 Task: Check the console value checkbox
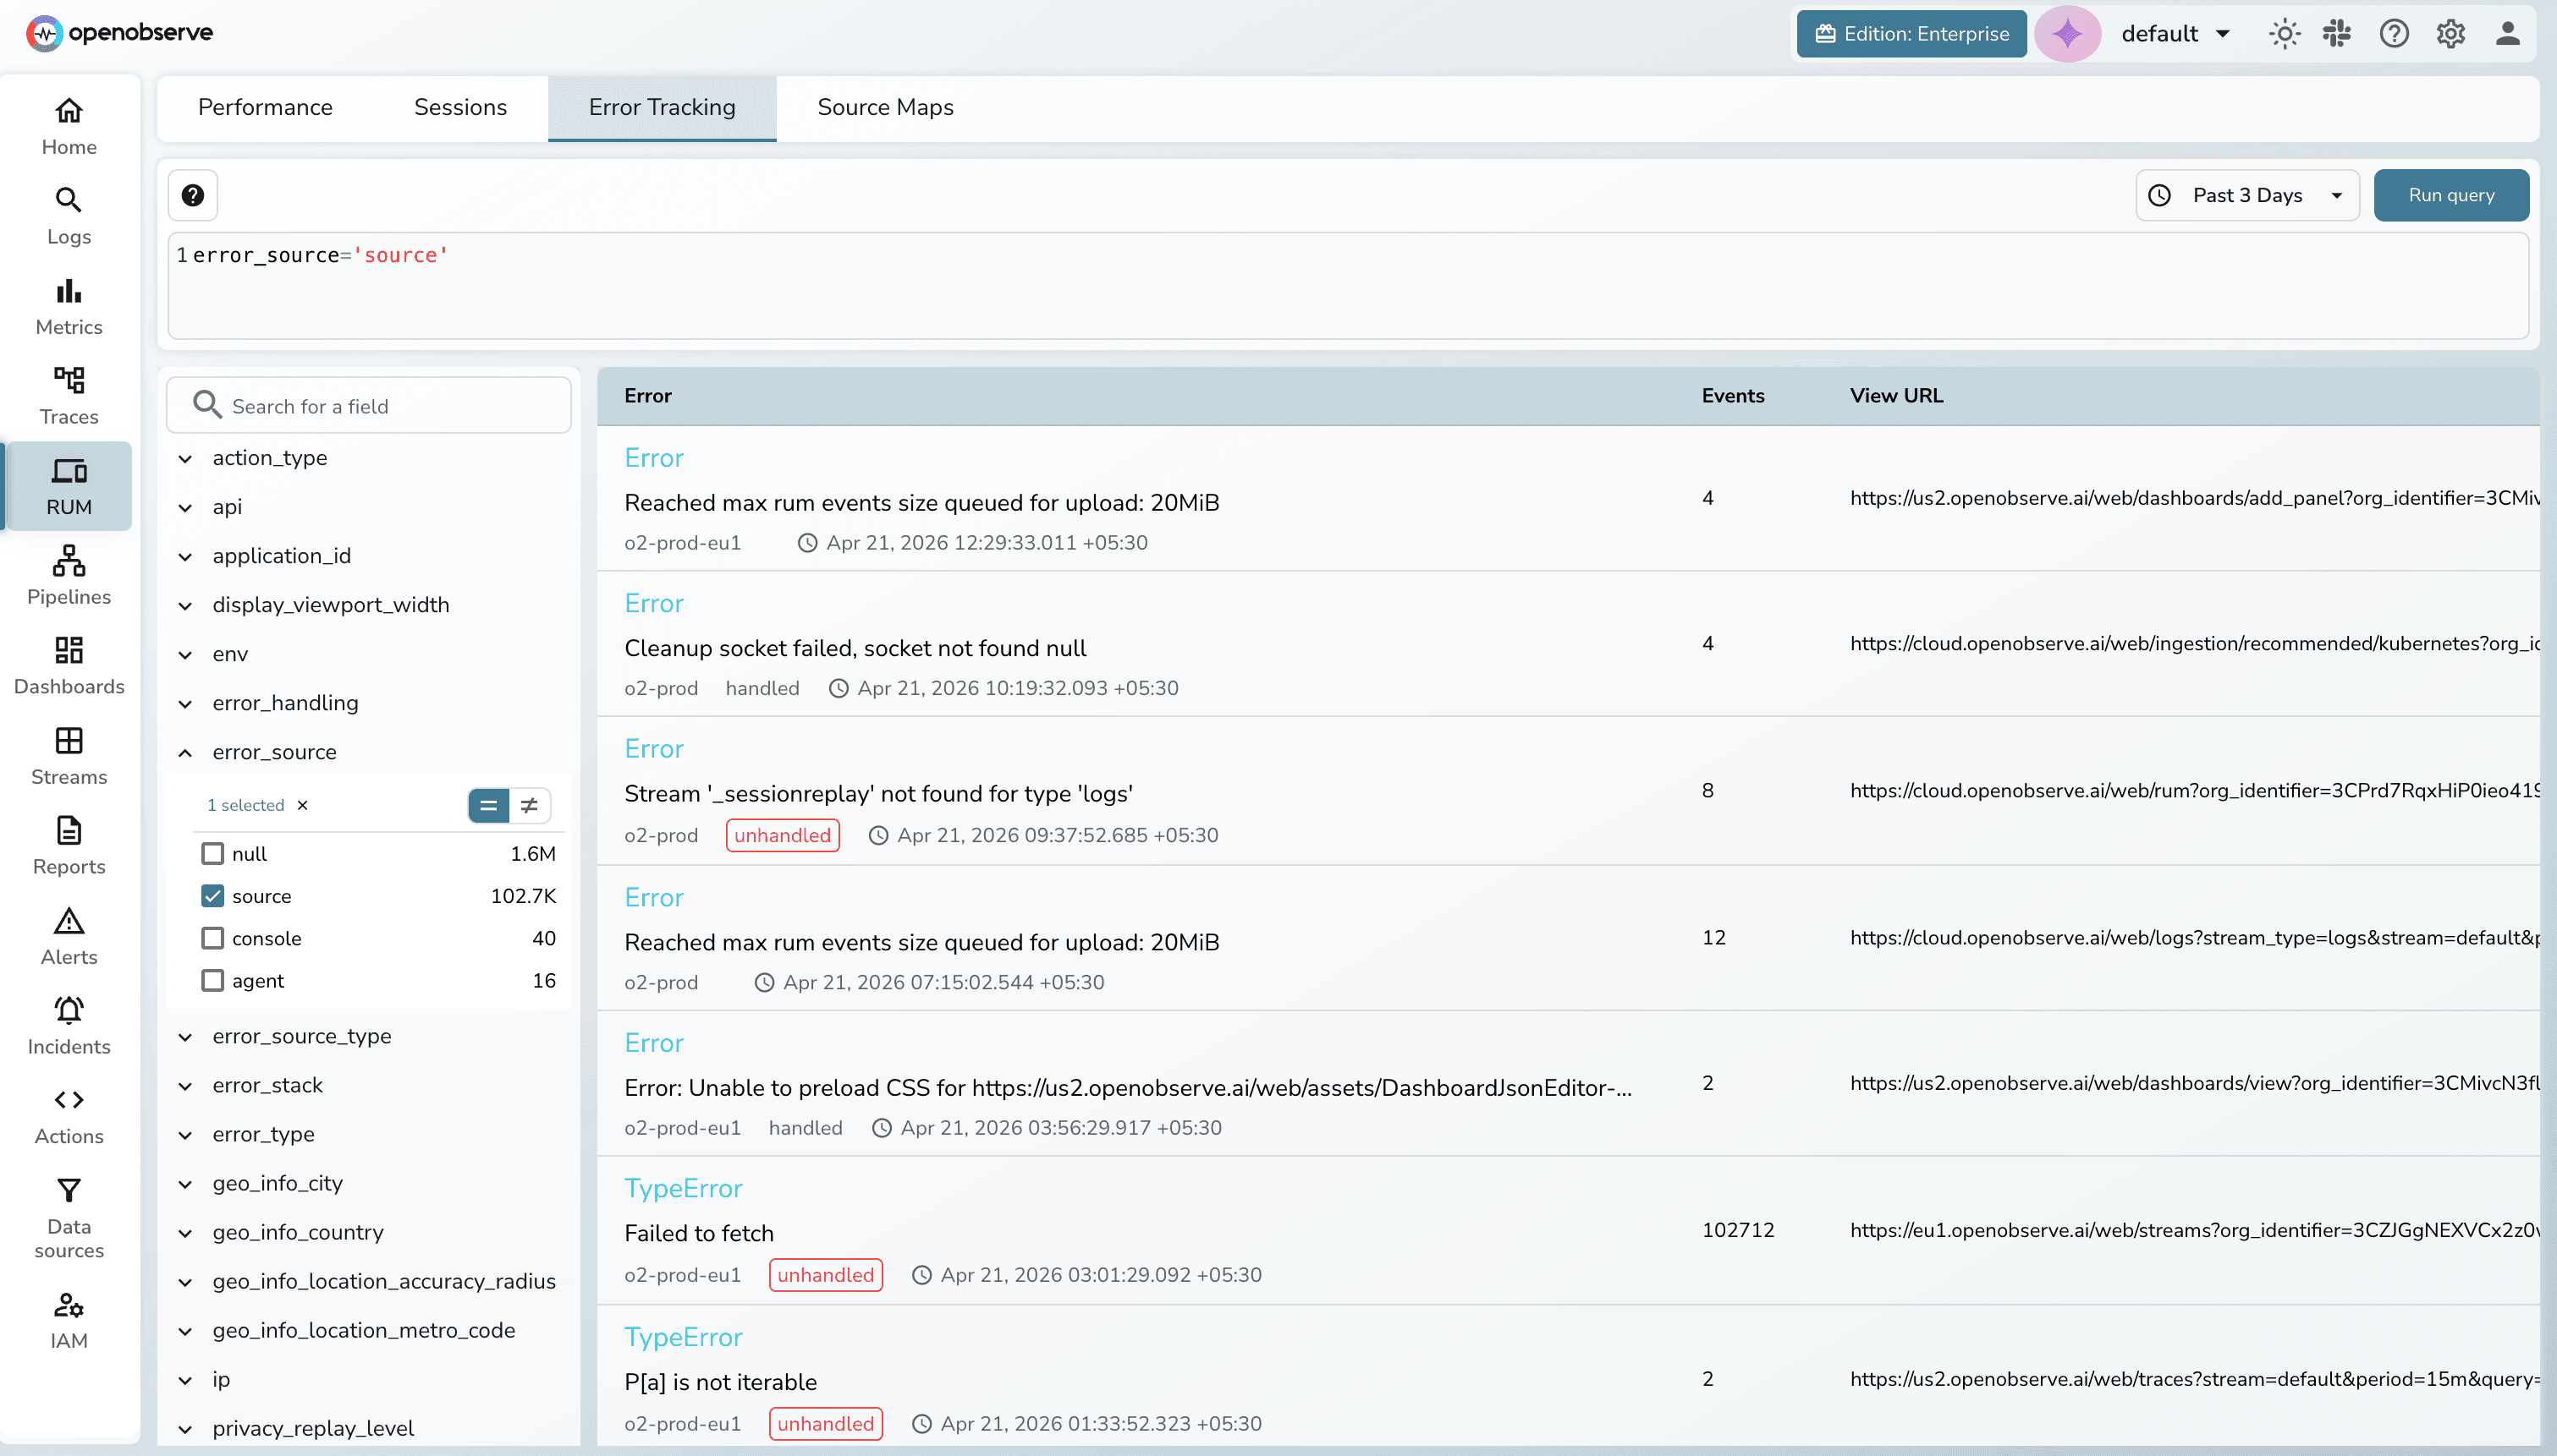pyautogui.click(x=212, y=938)
